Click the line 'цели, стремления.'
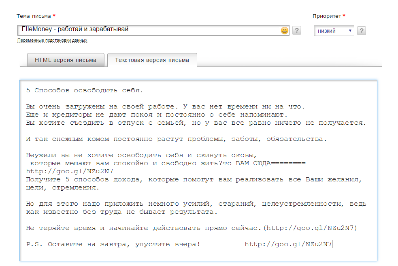 pos(62,188)
